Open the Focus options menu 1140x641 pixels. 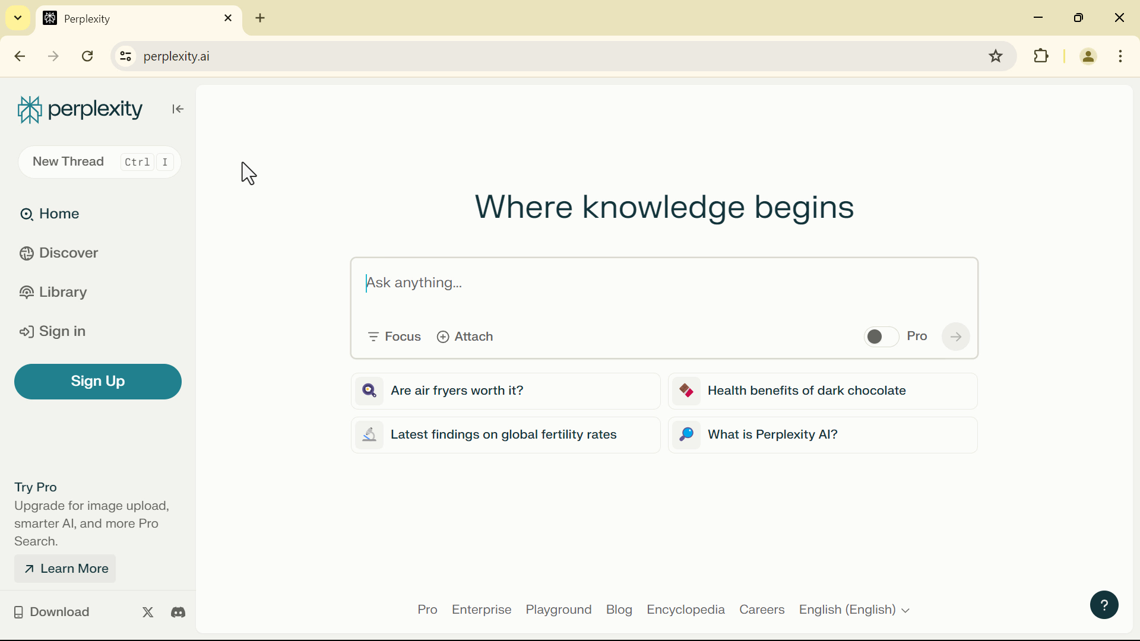(394, 337)
